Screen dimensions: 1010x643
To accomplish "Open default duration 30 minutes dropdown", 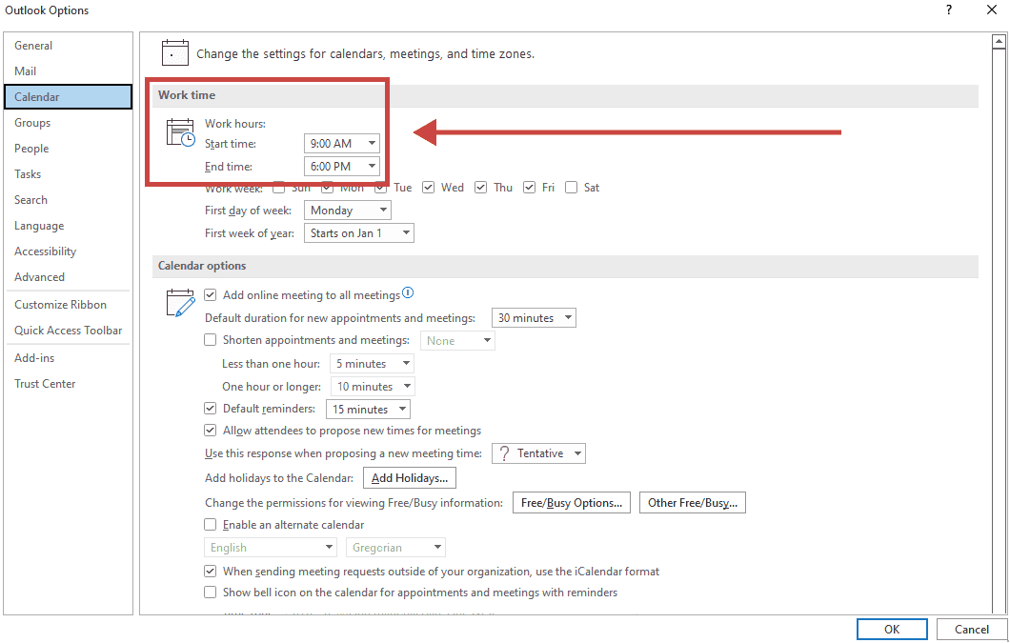I will pyautogui.click(x=534, y=318).
